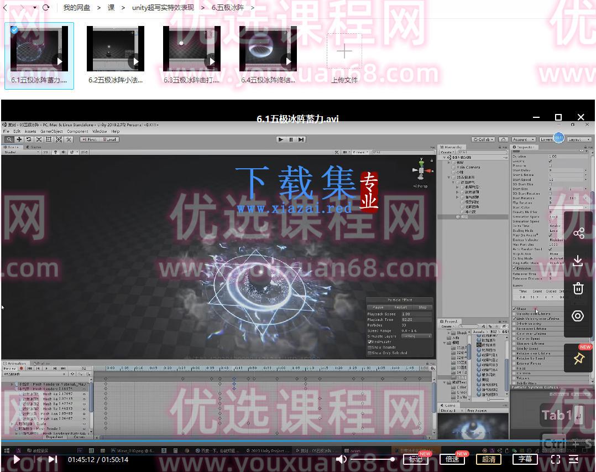The height and width of the screenshot is (472, 596).
Task: Navigate to unity超写实特效表现 breadcrumb
Action: 163,8
